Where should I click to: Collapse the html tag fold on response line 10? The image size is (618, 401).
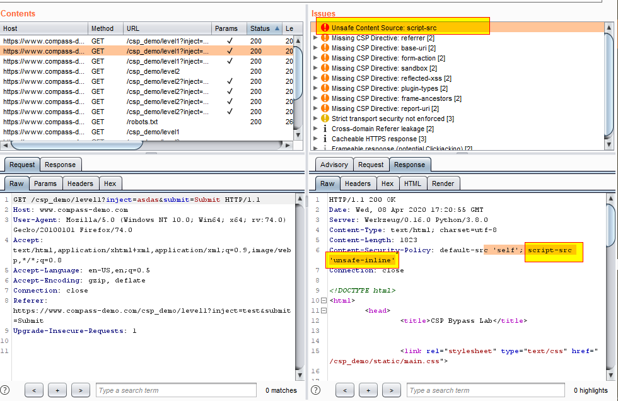324,301
